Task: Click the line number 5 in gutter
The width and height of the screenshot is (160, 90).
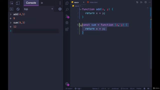Action: [78, 25]
